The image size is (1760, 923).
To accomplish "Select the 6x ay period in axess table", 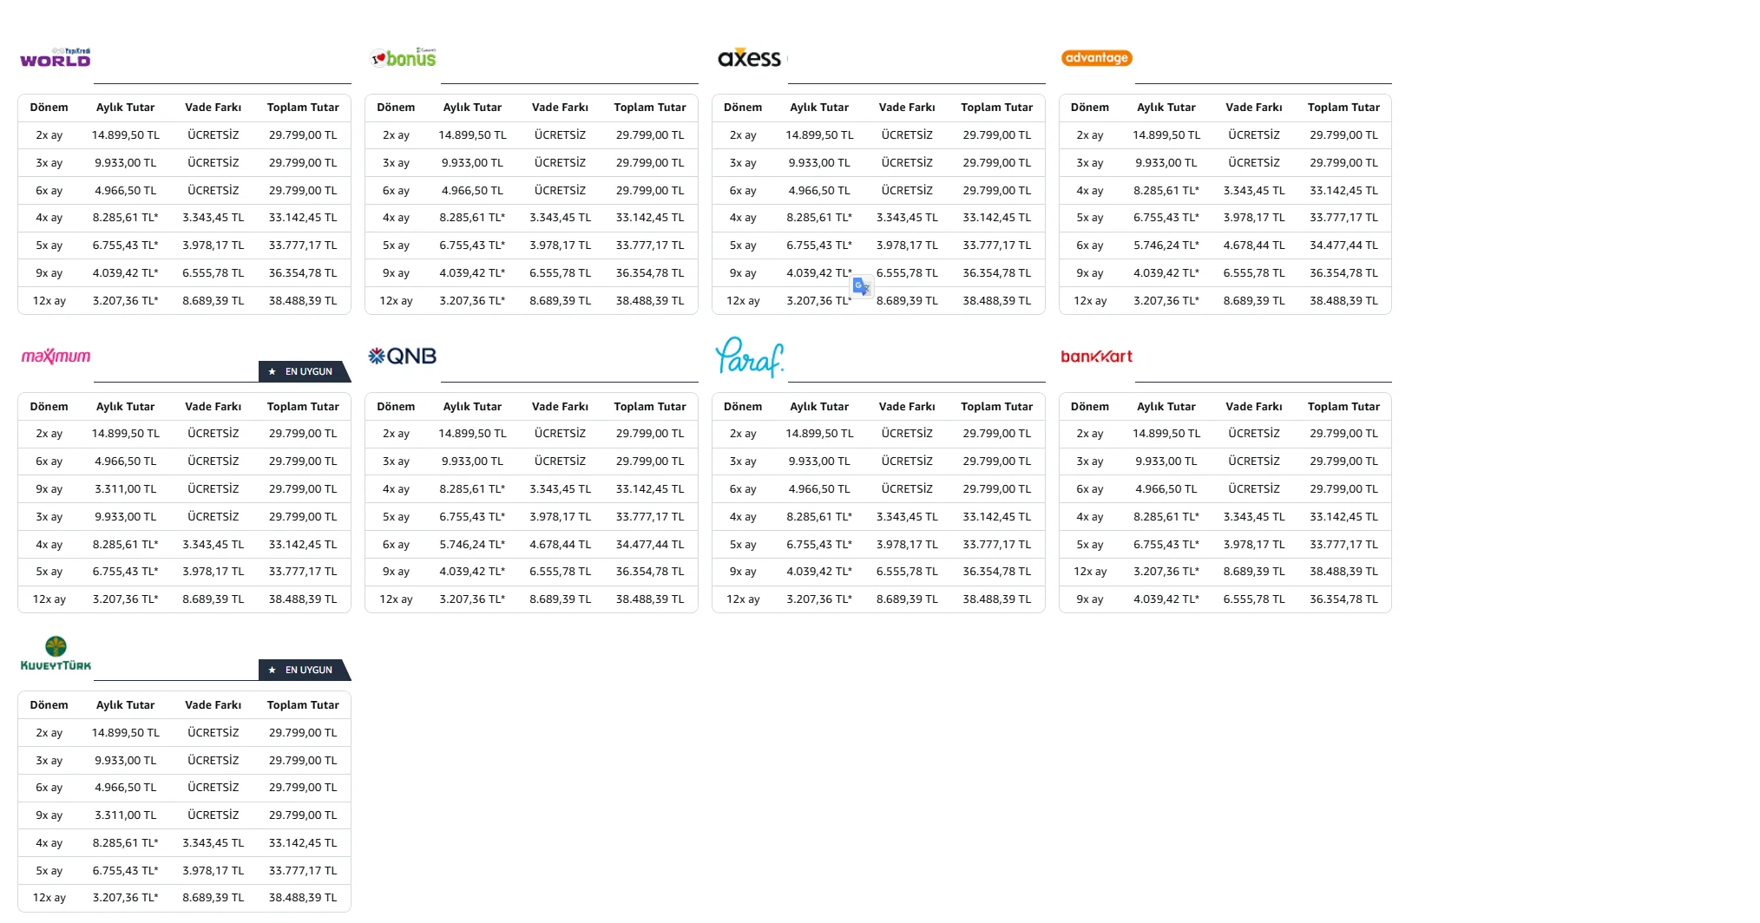I will [744, 191].
